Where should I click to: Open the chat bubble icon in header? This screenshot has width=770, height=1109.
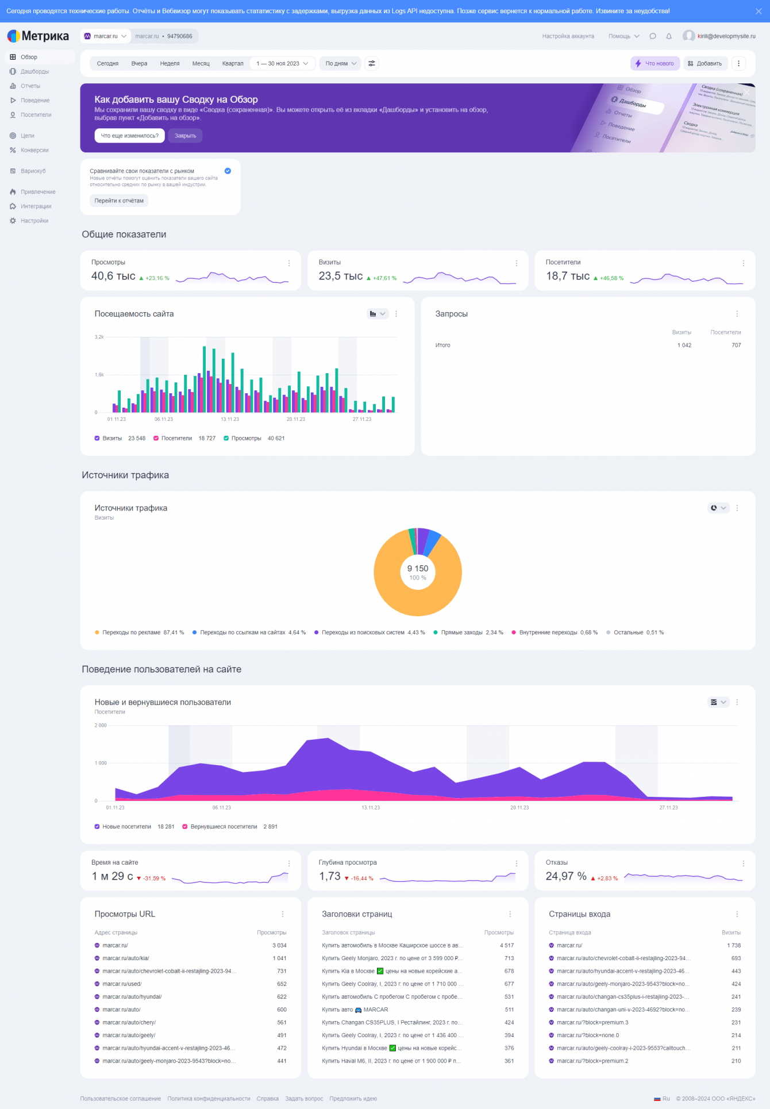(x=653, y=36)
